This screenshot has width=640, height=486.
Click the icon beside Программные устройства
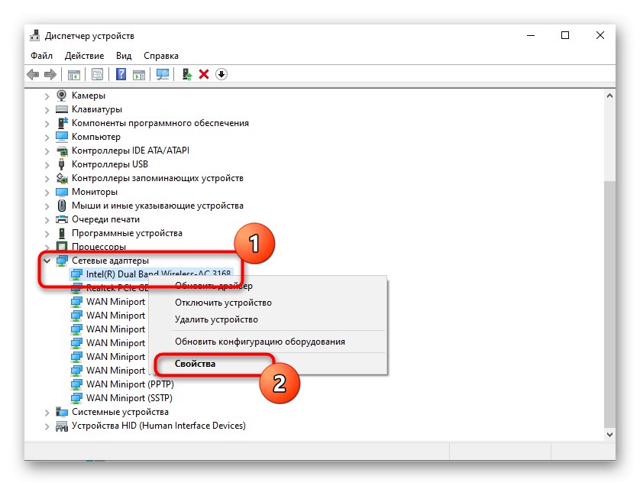[62, 233]
